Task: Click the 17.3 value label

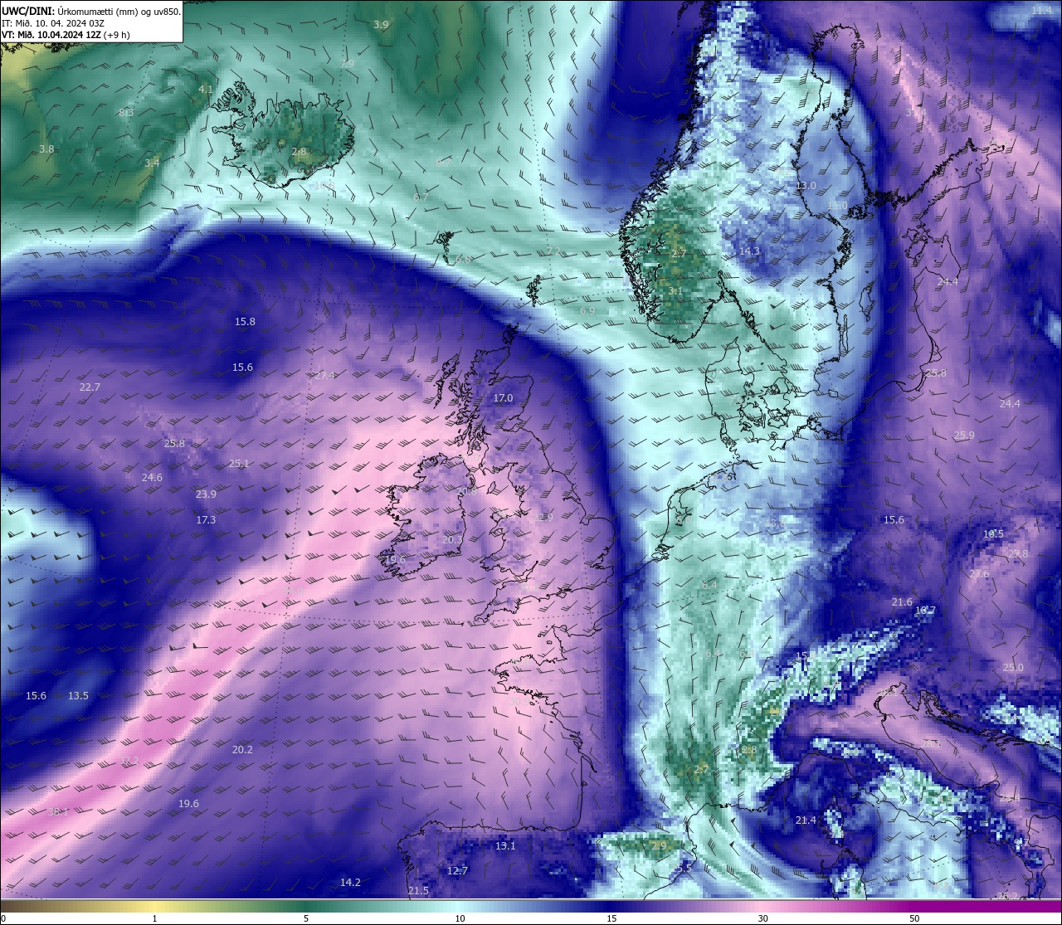Action: coord(206,520)
